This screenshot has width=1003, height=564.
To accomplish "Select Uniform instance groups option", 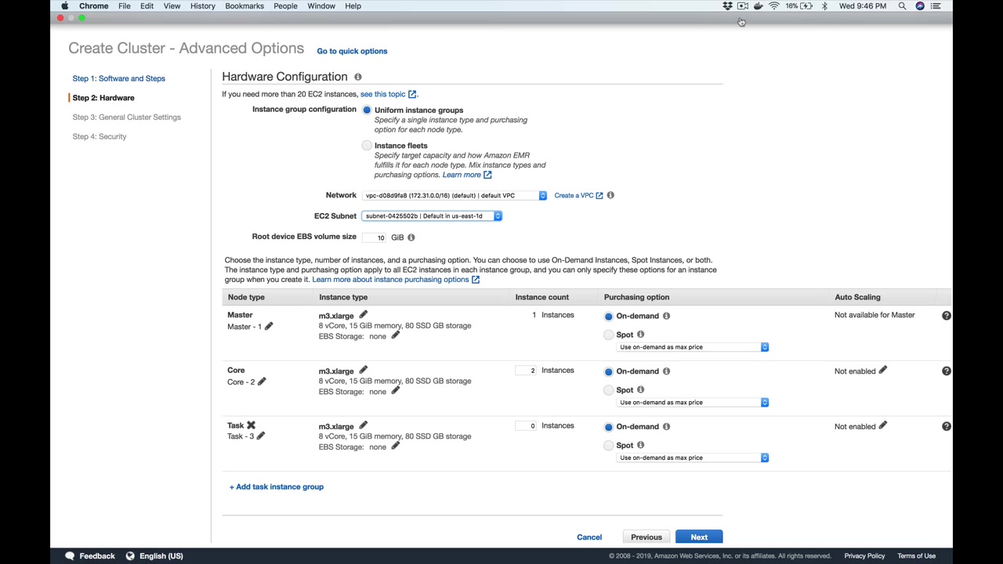I will tap(367, 110).
